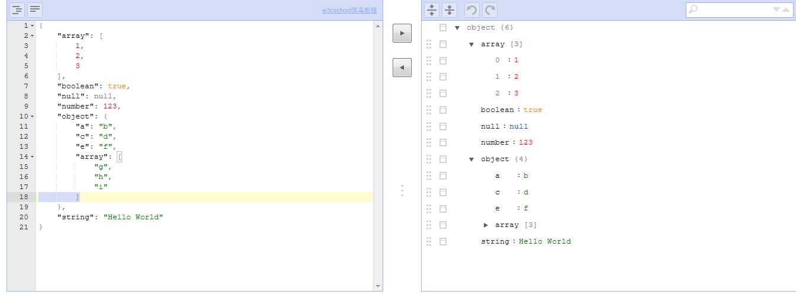
Task: Click in the tree search input field
Action: [x=735, y=10]
